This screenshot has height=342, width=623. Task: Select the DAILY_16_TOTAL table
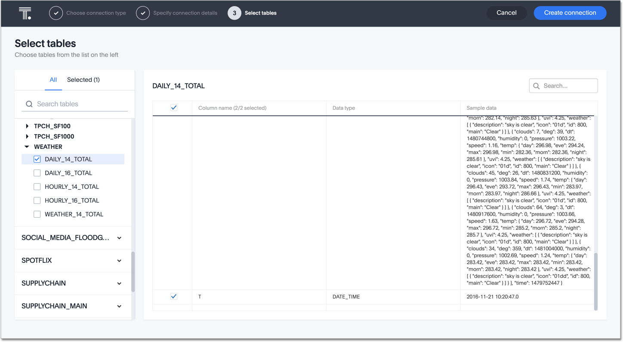tap(37, 173)
